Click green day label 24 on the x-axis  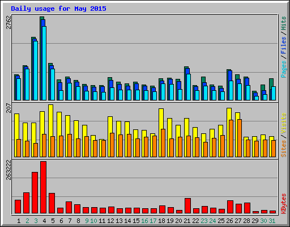[x=212, y=221]
